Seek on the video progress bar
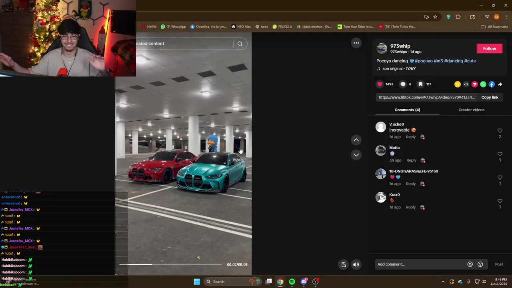 [x=170, y=264]
